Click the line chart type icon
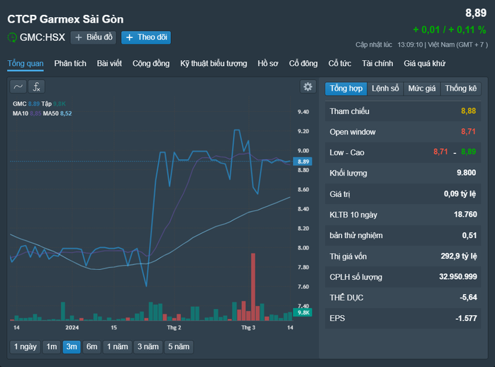495x367 pixels. (x=18, y=86)
